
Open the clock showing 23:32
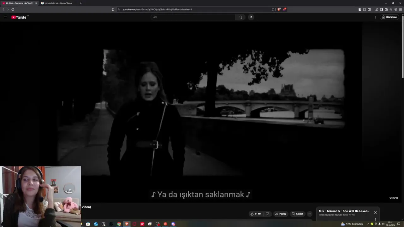[x=390, y=224]
